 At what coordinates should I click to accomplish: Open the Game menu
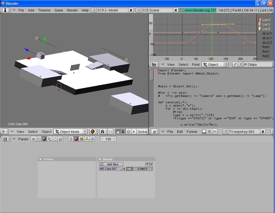(59, 10)
